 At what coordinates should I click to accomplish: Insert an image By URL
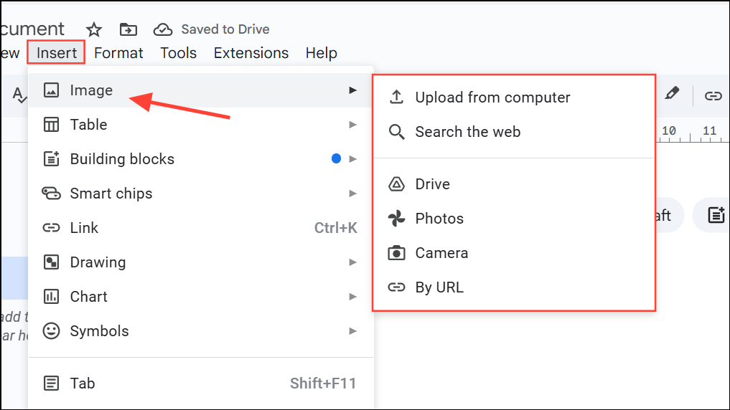click(x=439, y=287)
